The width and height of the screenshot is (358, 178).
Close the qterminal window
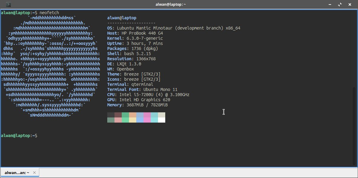pyautogui.click(x=350, y=4)
